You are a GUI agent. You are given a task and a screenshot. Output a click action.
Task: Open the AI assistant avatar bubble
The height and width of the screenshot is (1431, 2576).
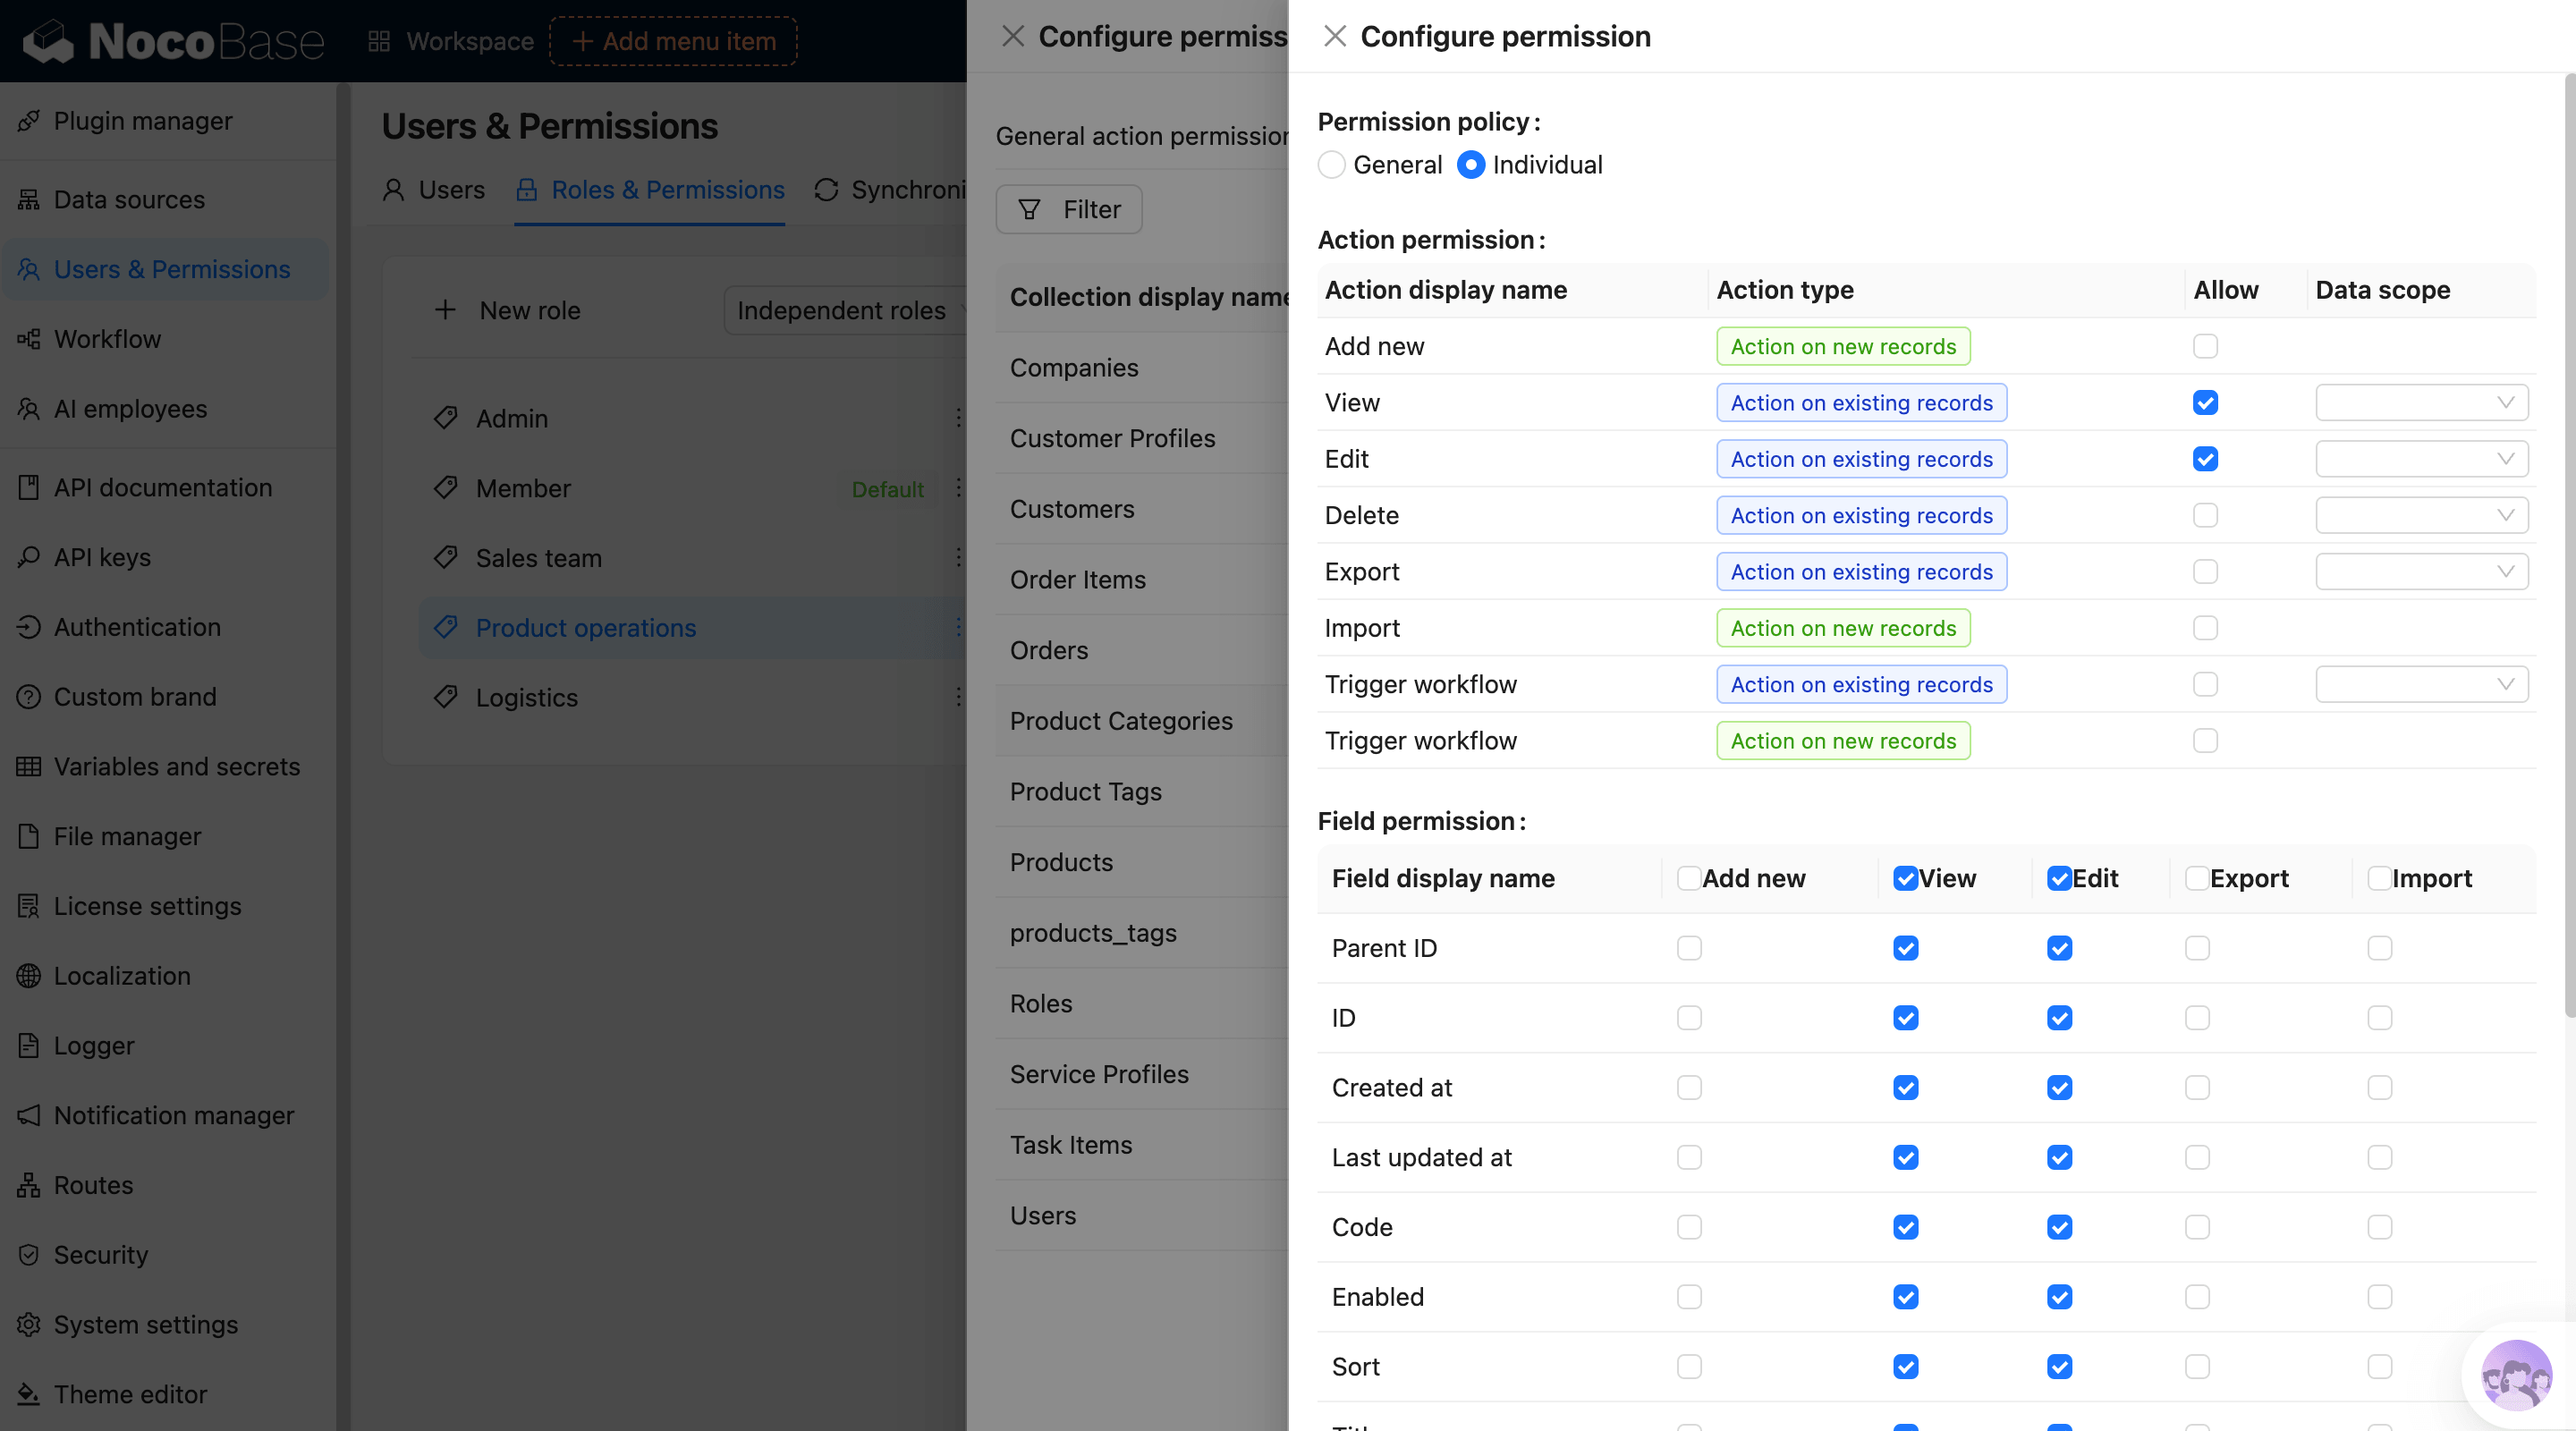pos(2516,1376)
